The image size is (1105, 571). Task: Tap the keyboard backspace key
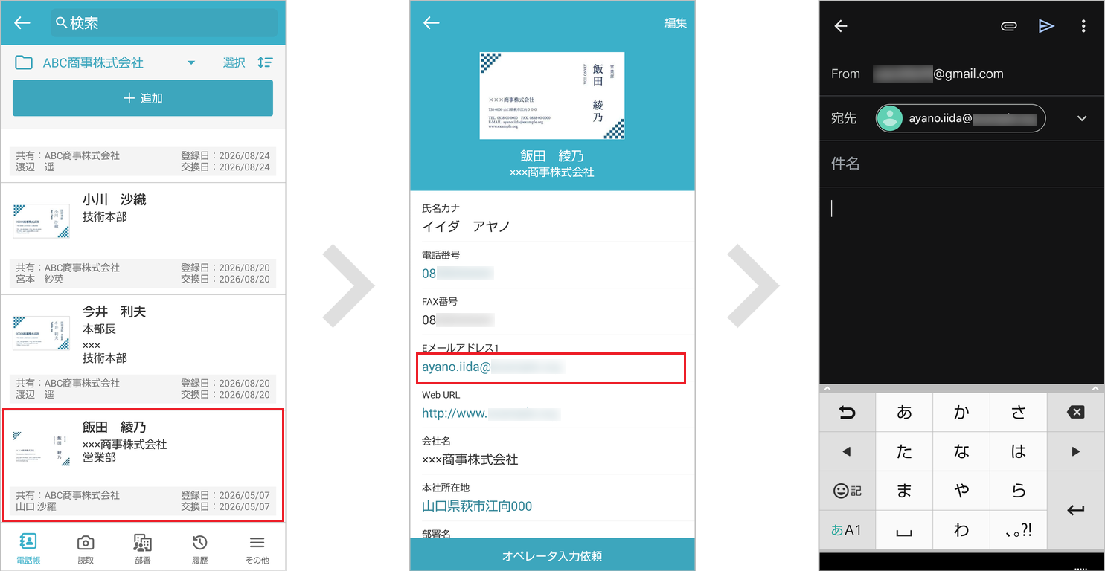[x=1075, y=413]
